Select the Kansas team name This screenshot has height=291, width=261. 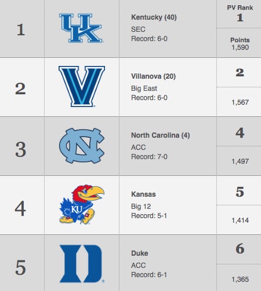click(143, 194)
